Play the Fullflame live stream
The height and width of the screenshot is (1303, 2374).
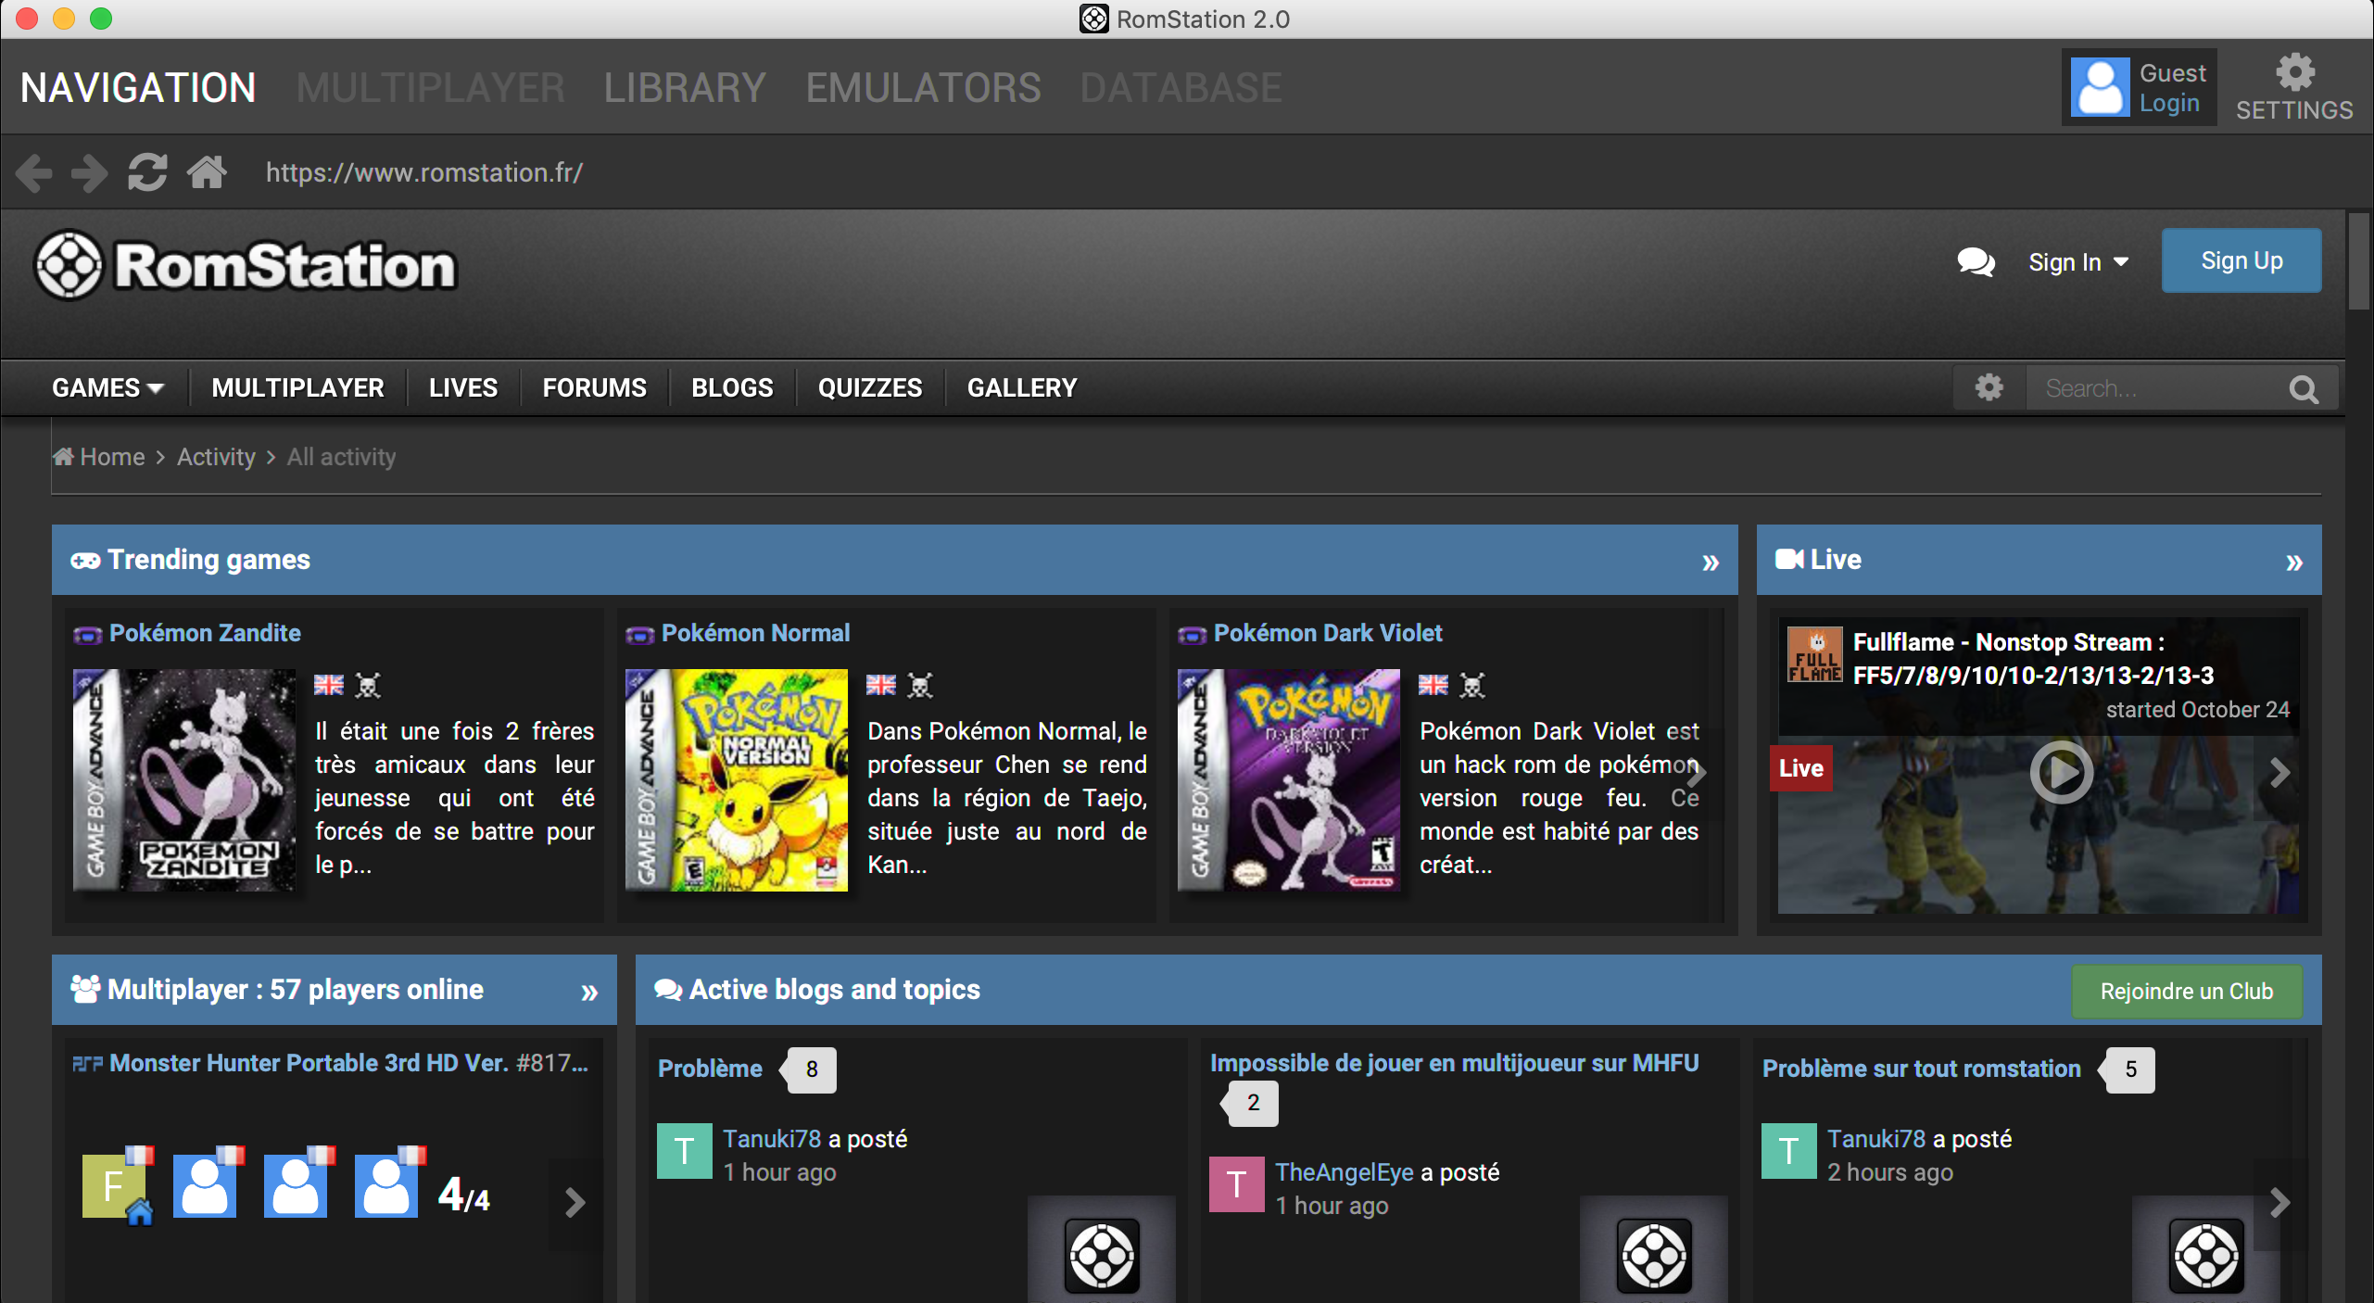pos(2061,772)
